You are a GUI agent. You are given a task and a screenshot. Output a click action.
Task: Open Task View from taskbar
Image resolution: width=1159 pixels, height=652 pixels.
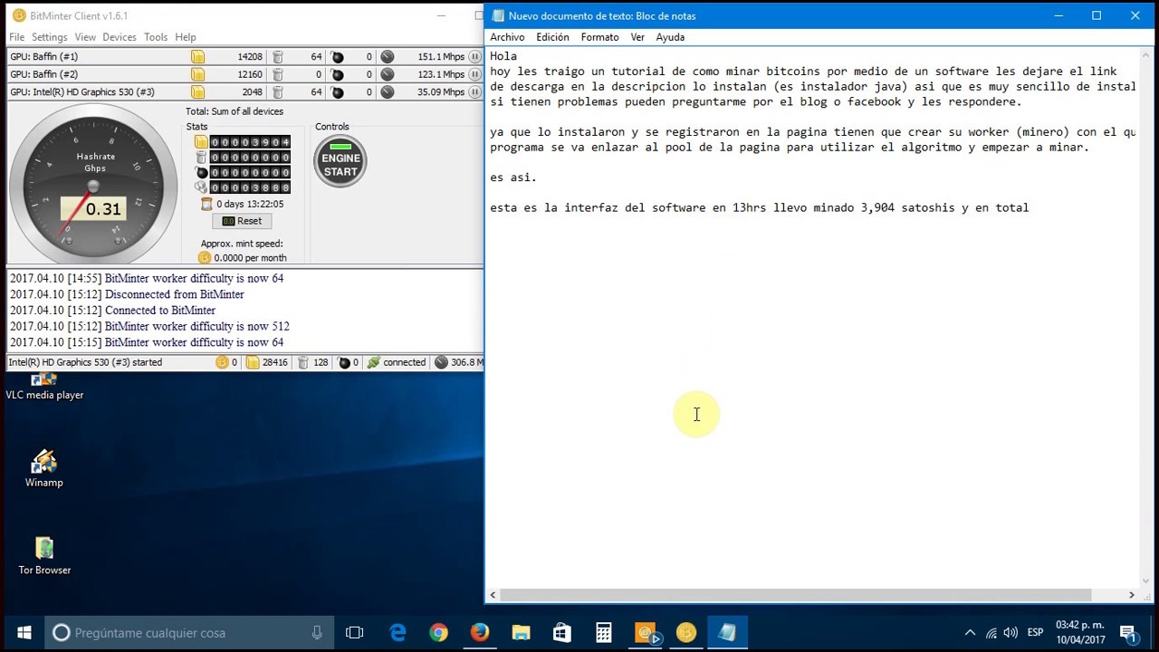355,633
